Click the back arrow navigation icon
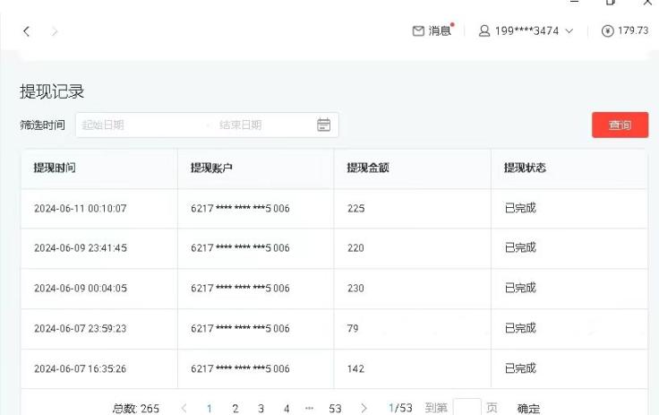The width and height of the screenshot is (659, 415). coord(26,31)
